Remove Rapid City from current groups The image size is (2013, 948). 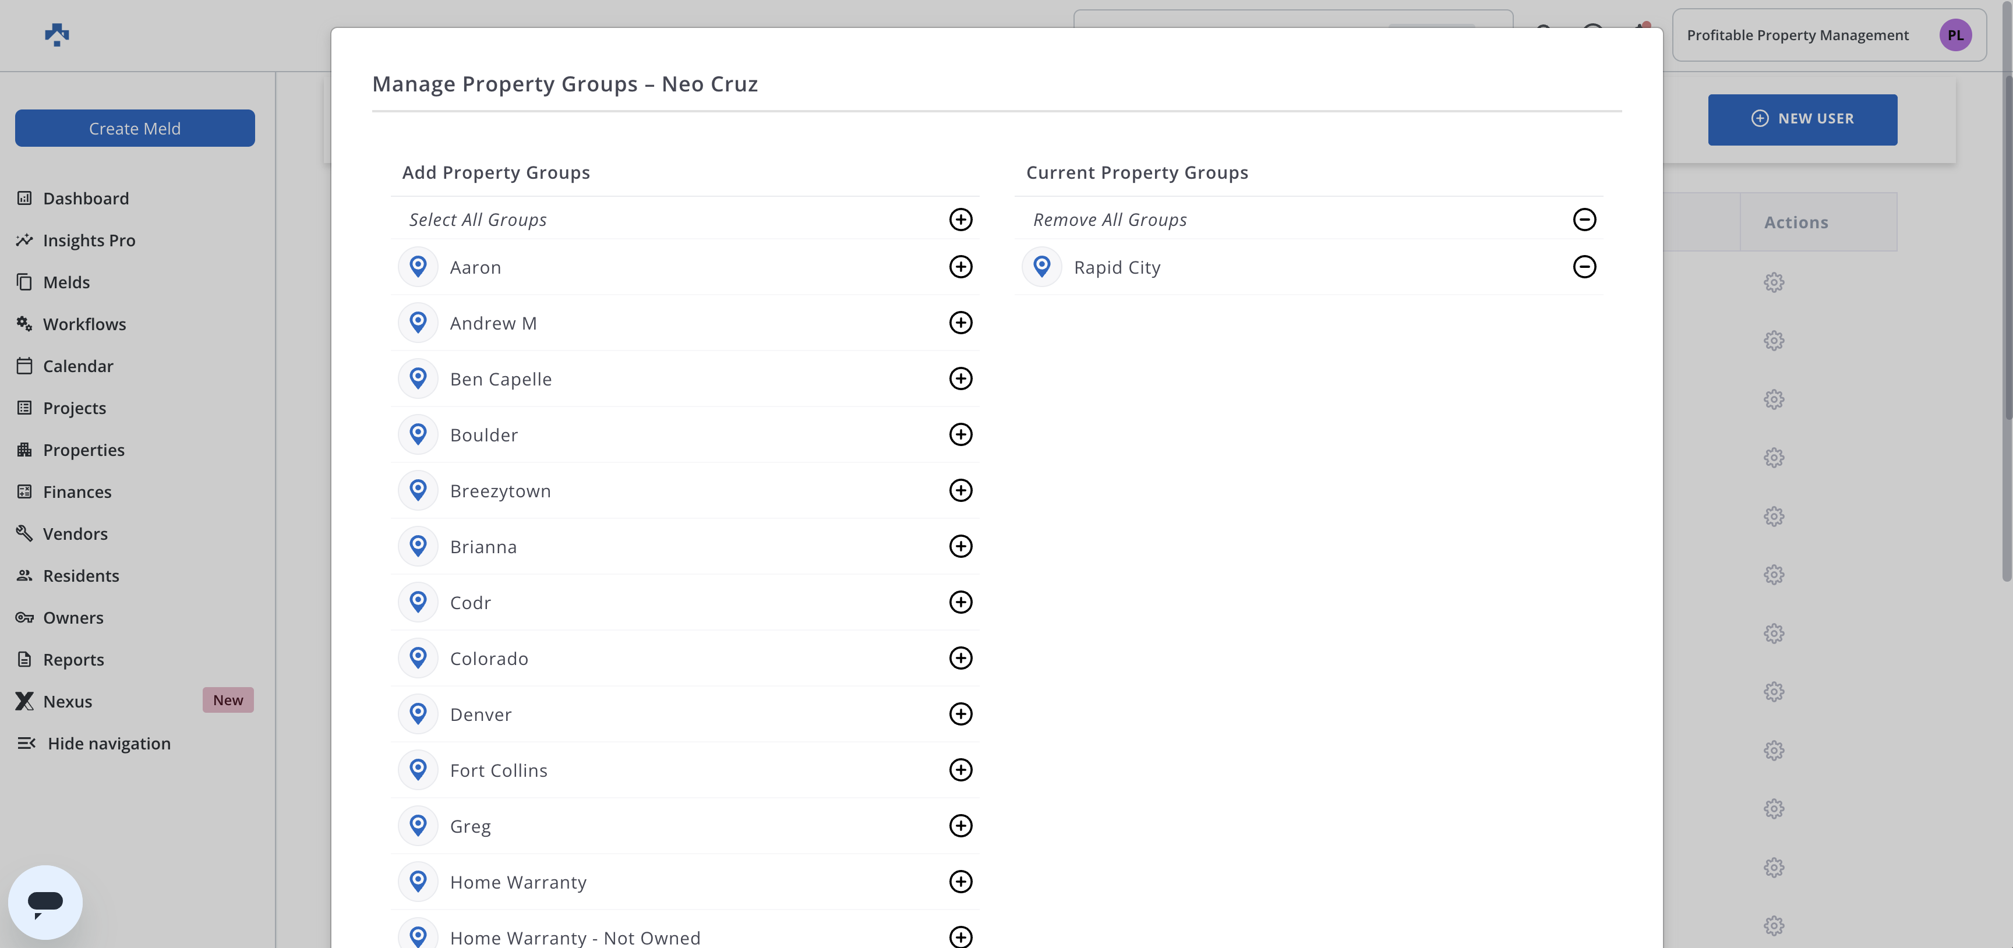[x=1584, y=267]
